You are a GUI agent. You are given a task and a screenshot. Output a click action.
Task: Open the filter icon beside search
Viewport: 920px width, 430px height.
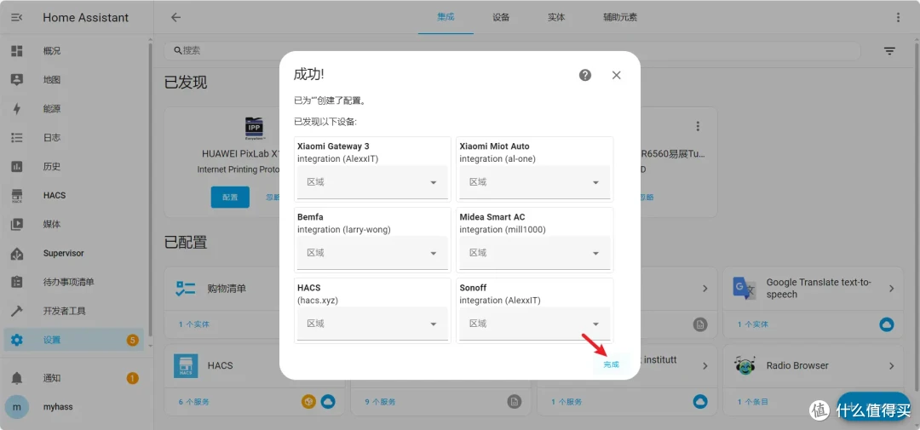pos(890,51)
